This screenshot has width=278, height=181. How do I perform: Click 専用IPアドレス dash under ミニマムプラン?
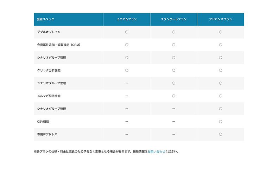pos(127,134)
